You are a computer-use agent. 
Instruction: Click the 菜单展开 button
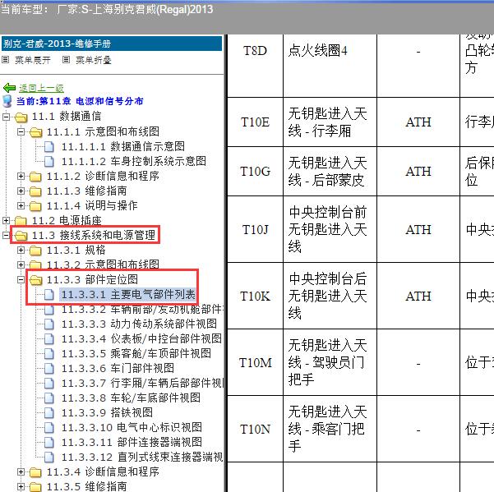point(32,60)
